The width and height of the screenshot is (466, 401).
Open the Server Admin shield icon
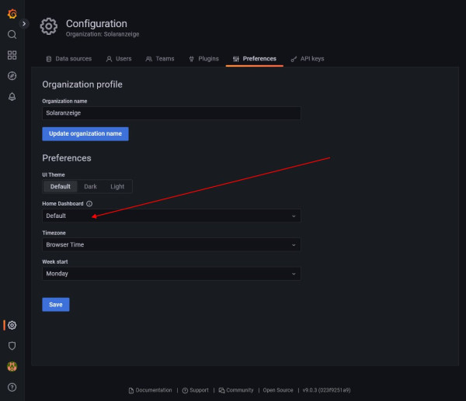[x=12, y=346]
